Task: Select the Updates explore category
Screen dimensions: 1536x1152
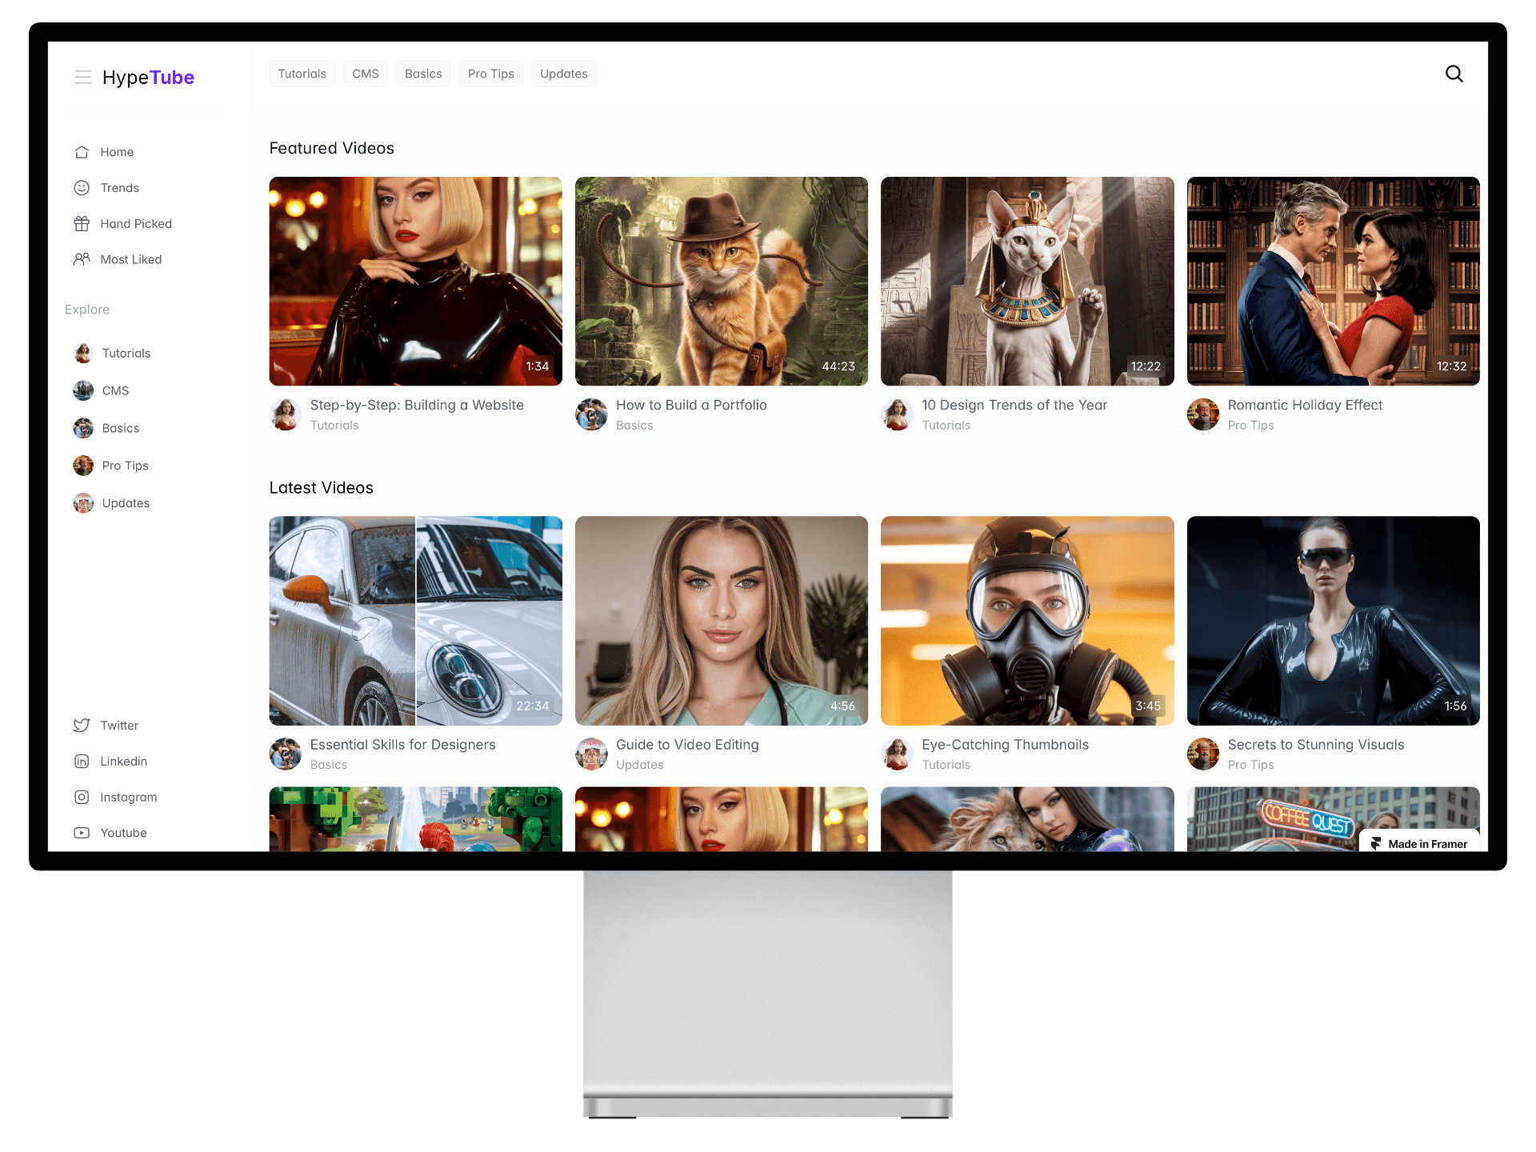Action: [125, 502]
